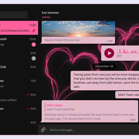Click the Eva Summer chat header name
This screenshot has width=139, height=139.
click(x=51, y=13)
